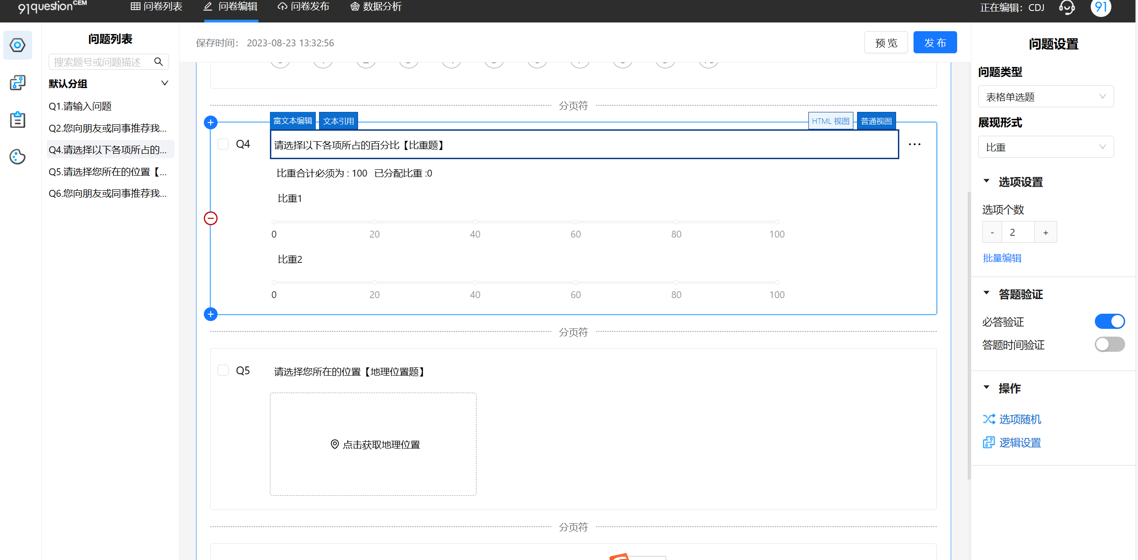The width and height of the screenshot is (1138, 560).
Task: Click the 预览 button
Action: 886,43
